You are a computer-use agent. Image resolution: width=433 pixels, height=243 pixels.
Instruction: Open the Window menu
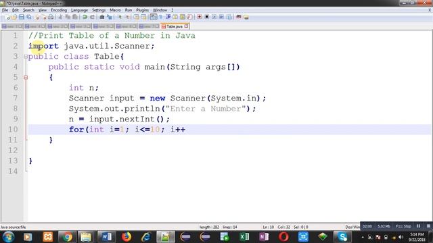click(x=160, y=10)
